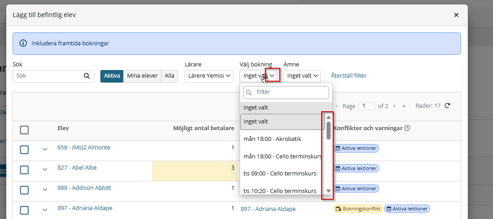The height and width of the screenshot is (219, 493).
Task: Open the Ämne dropdown
Action: point(302,76)
